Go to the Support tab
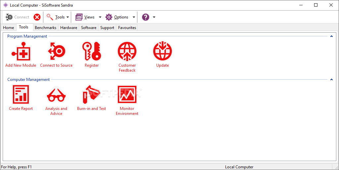339x170 pixels. tap(107, 28)
